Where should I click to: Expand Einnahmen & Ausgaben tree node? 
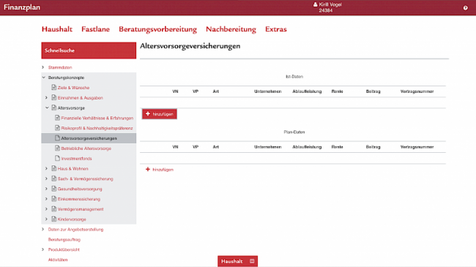click(x=46, y=98)
